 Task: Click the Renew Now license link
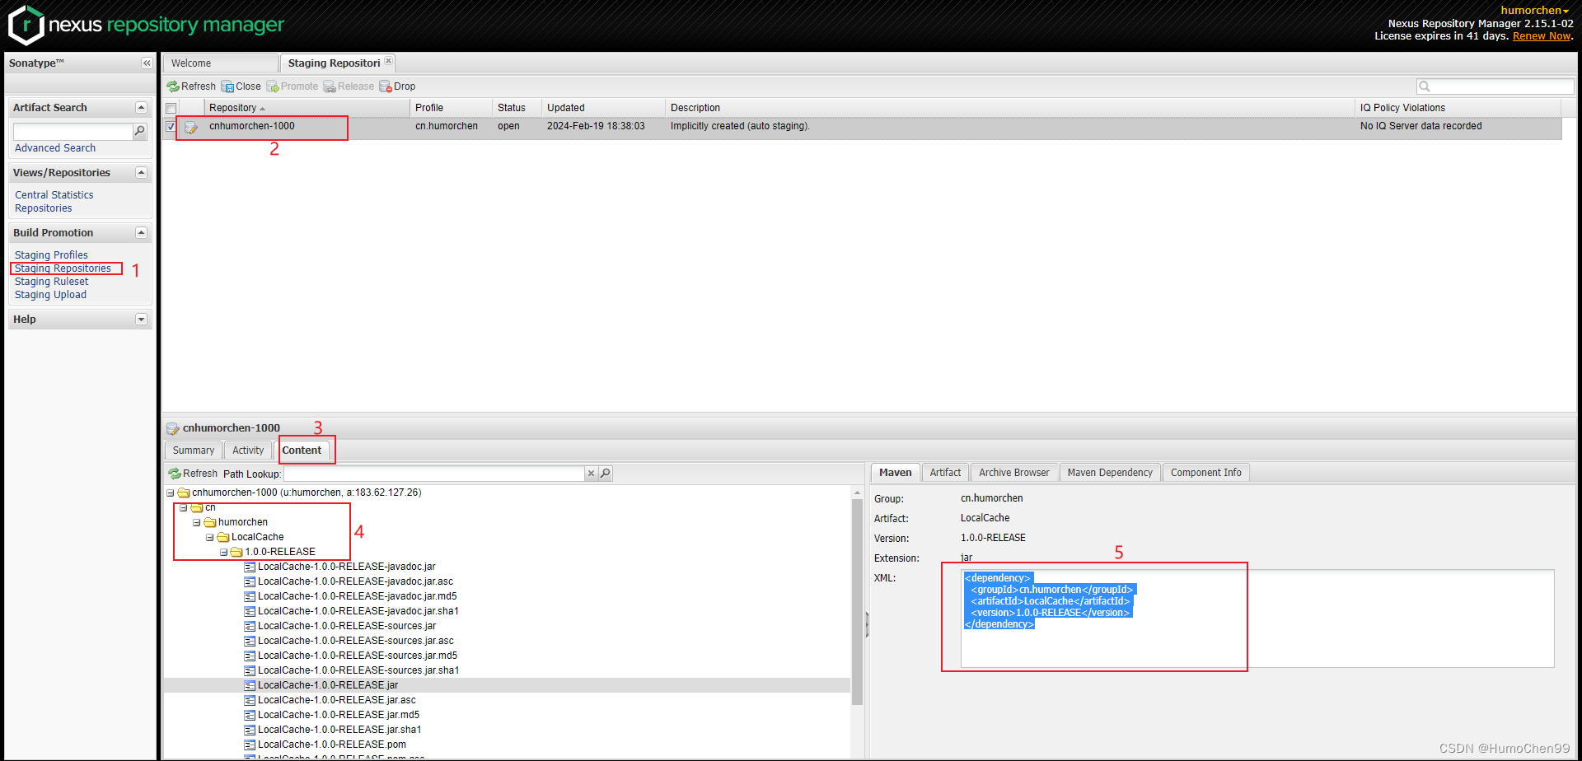tap(1542, 36)
